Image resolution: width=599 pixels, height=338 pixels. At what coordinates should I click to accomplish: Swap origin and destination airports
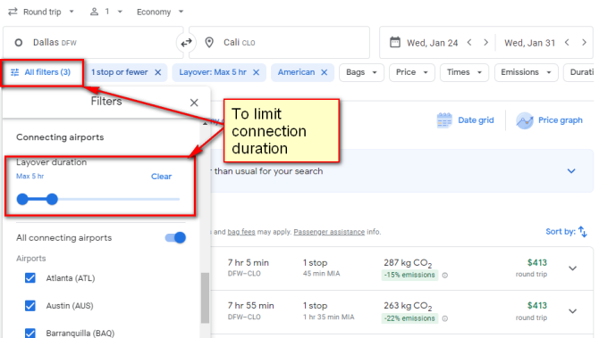coord(186,43)
